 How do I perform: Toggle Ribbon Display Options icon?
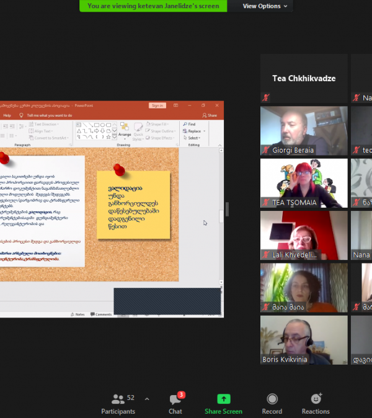pos(175,105)
